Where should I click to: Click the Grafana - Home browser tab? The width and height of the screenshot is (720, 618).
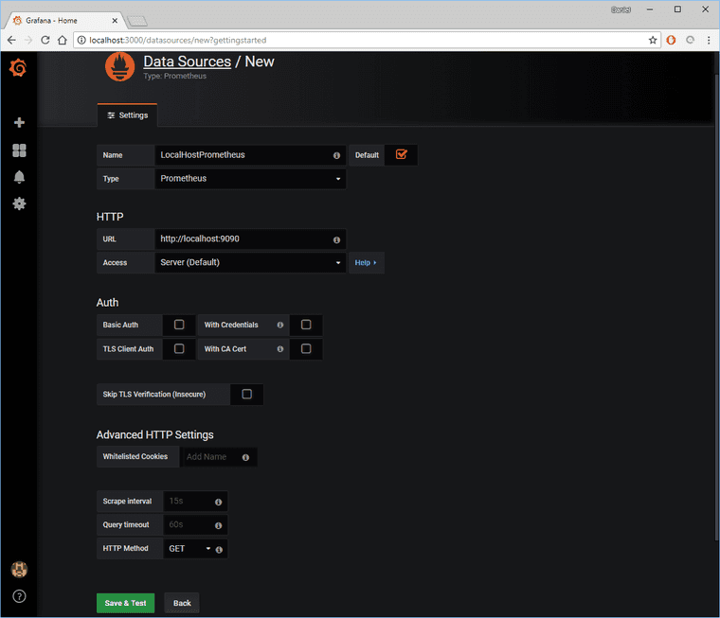pos(65,21)
